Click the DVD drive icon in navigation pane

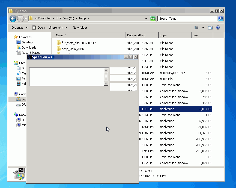[x=19, y=105]
